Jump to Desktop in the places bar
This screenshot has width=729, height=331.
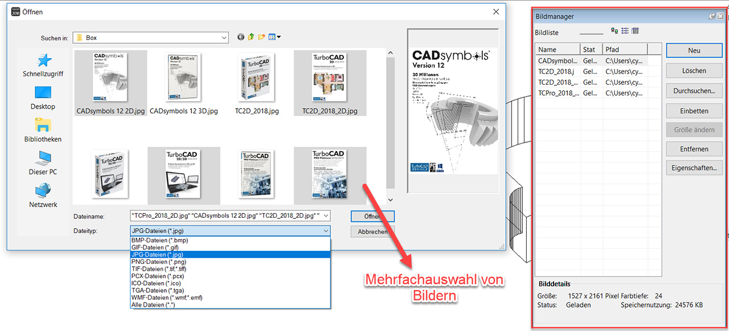point(43,98)
